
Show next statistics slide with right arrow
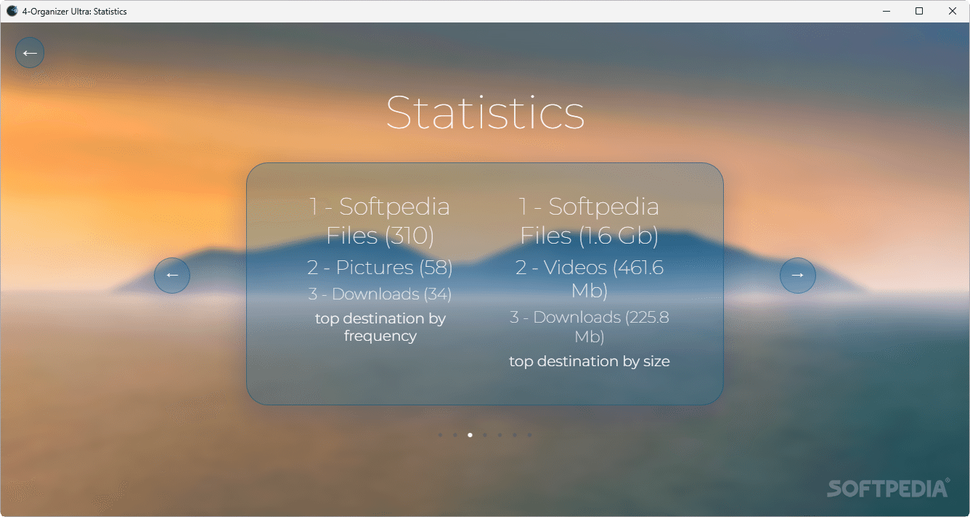(x=798, y=276)
